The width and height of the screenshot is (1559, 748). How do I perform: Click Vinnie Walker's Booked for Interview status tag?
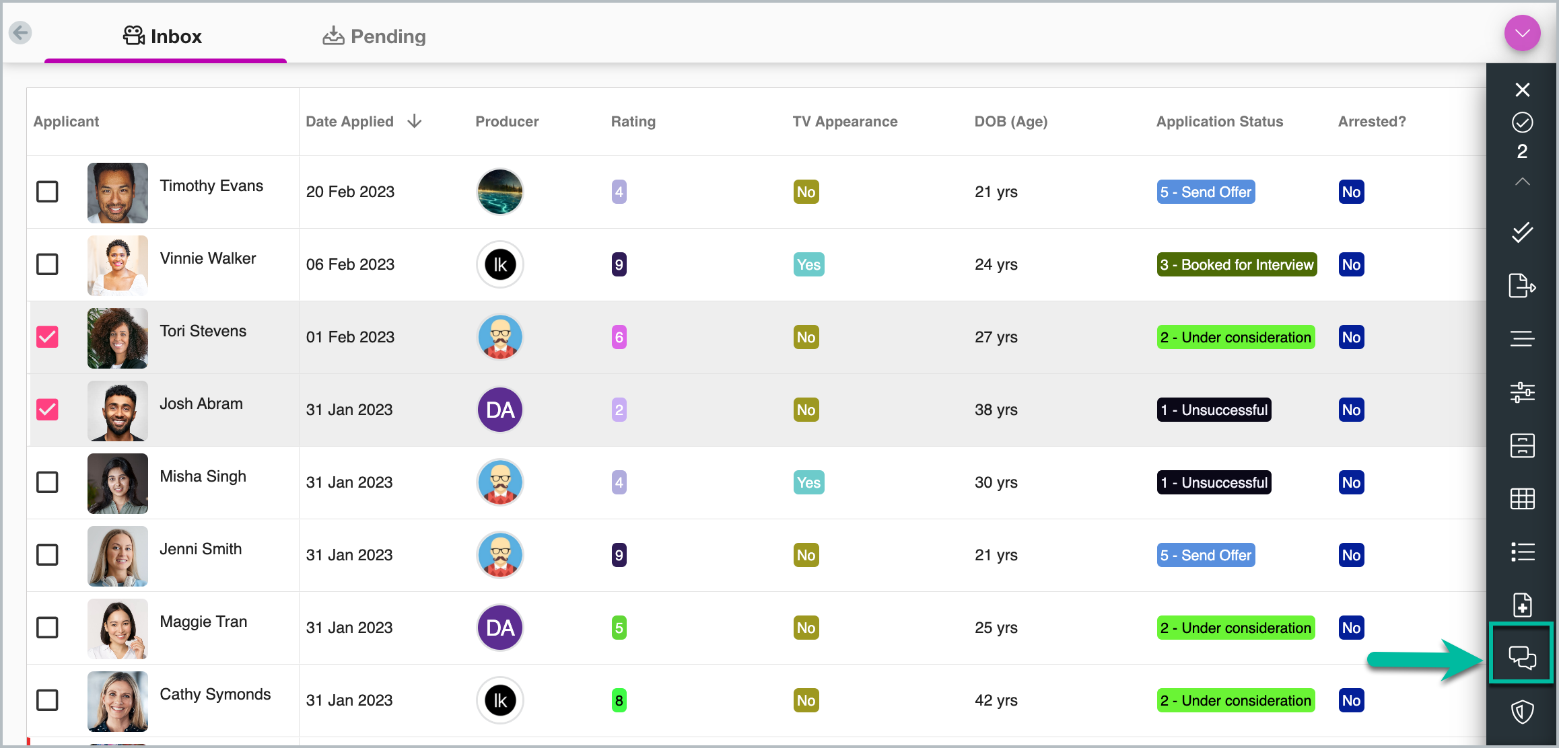tap(1237, 264)
